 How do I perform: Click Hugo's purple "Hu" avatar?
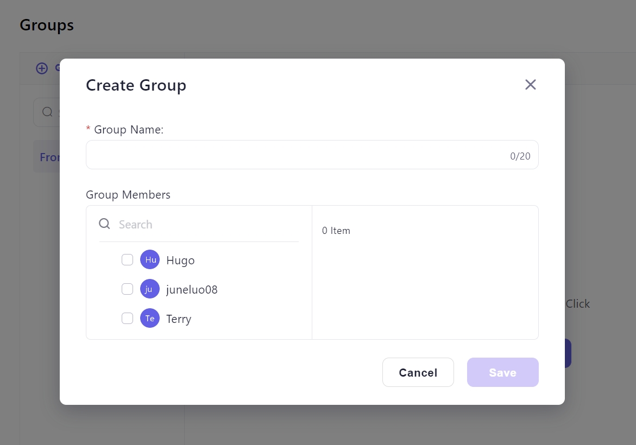click(150, 260)
